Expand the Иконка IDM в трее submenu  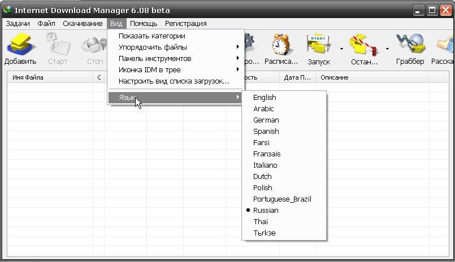click(x=176, y=69)
